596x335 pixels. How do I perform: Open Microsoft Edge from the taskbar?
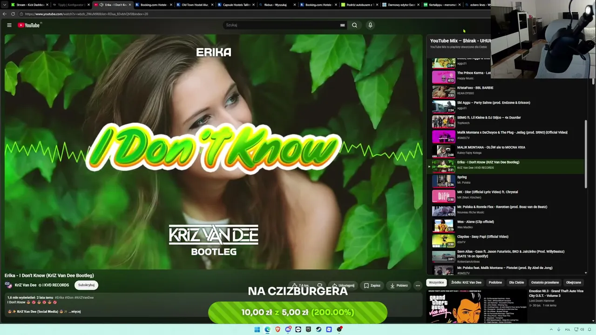coord(267,329)
